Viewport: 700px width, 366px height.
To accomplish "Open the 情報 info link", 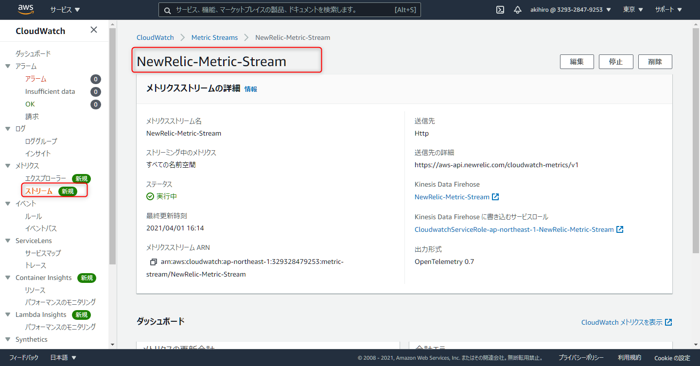I will [x=251, y=89].
